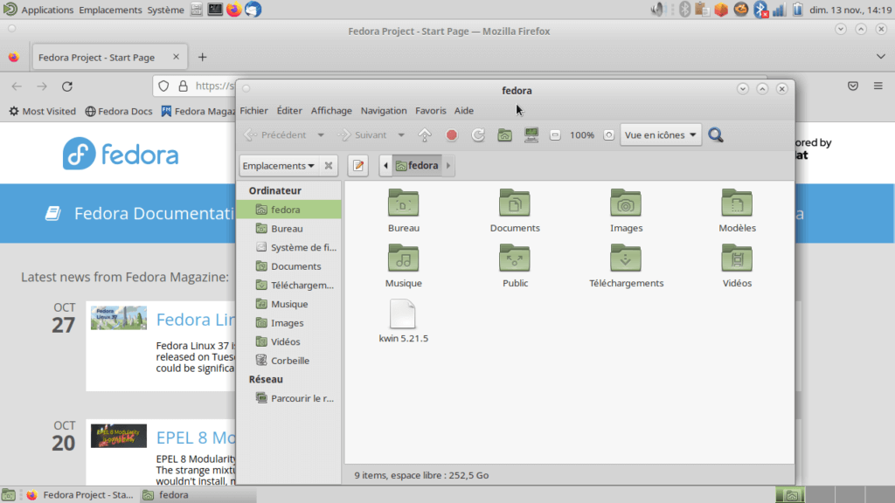Select Bureau in the sidebar

[x=289, y=228]
